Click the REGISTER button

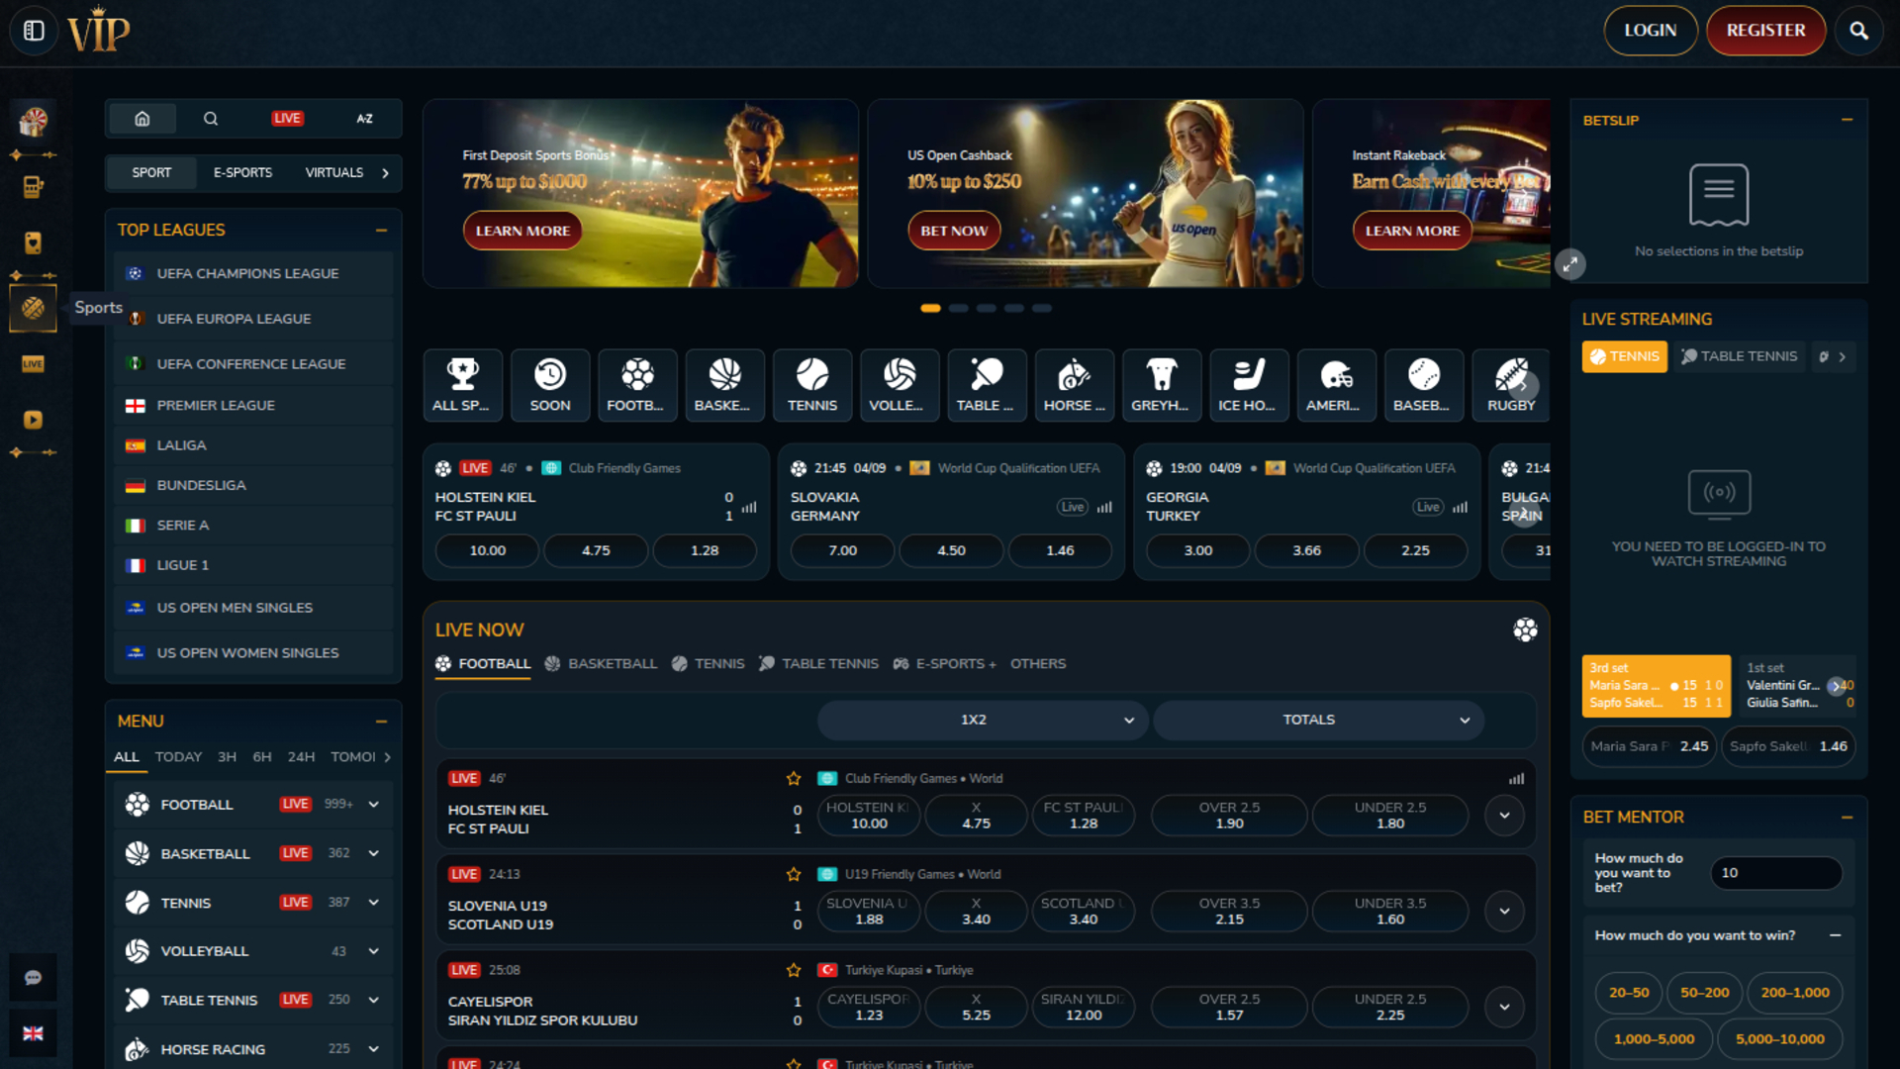pos(1765,31)
